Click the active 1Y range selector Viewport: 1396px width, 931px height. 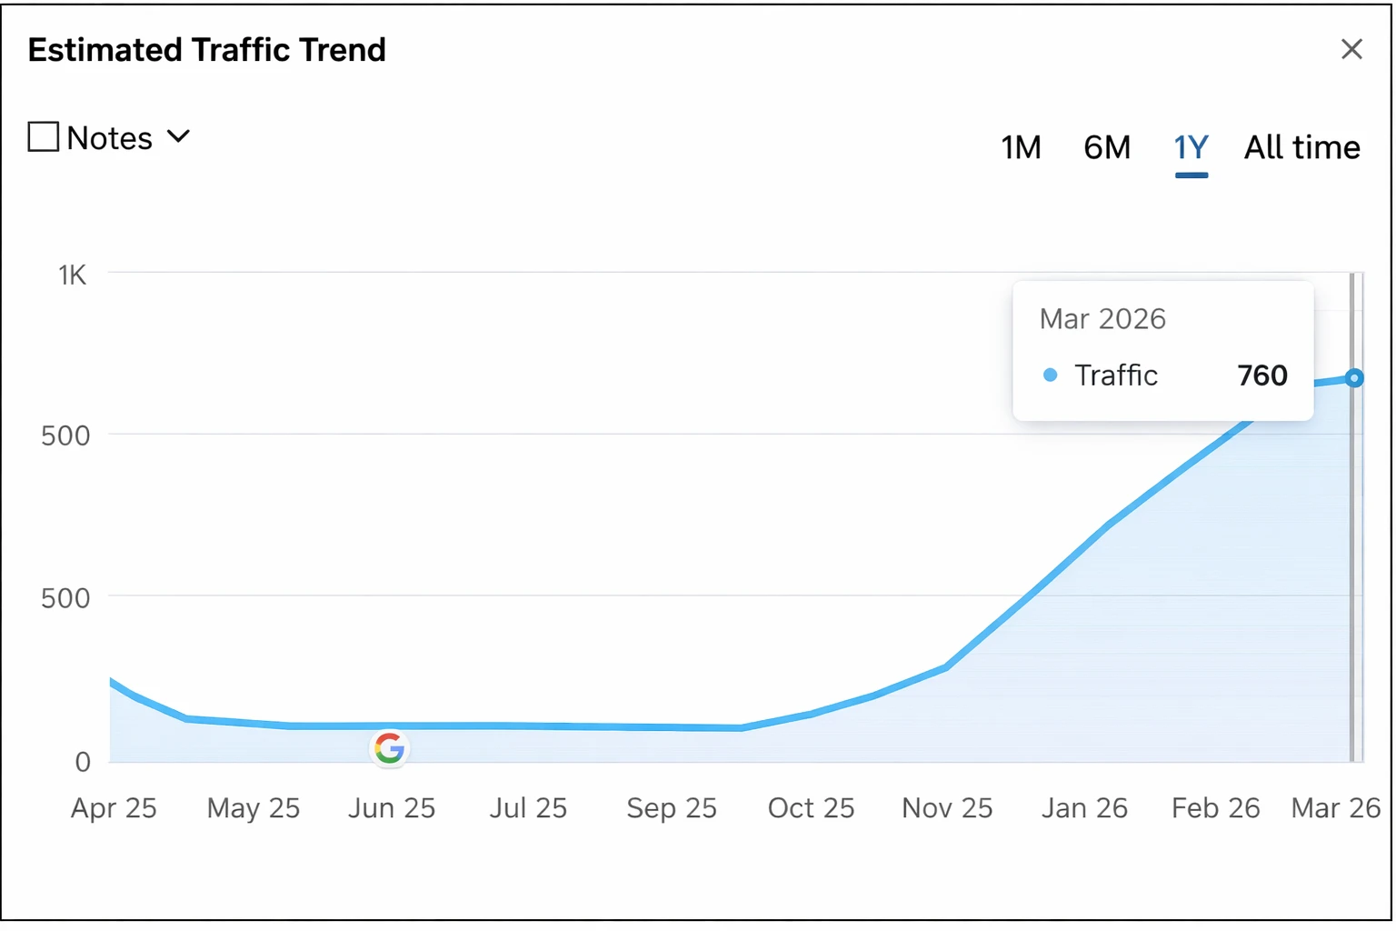point(1191,147)
